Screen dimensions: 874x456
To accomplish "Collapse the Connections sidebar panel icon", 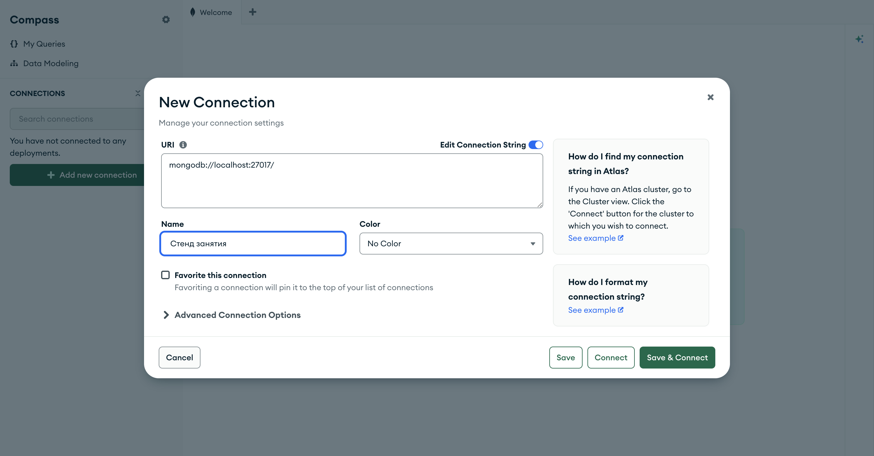I will pos(138,93).
